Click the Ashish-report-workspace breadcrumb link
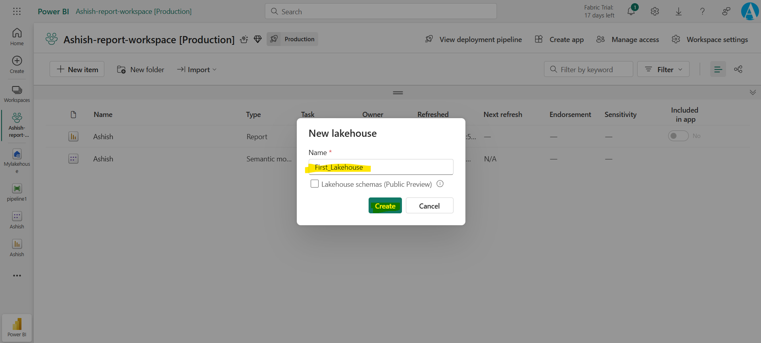The image size is (761, 343). (134, 11)
